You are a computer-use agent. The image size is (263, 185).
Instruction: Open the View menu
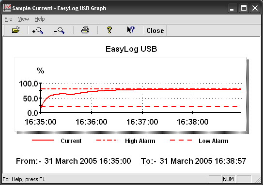(x=23, y=19)
